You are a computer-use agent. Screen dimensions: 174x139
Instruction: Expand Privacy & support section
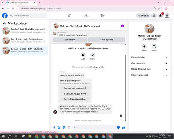pyautogui.click(x=149, y=75)
